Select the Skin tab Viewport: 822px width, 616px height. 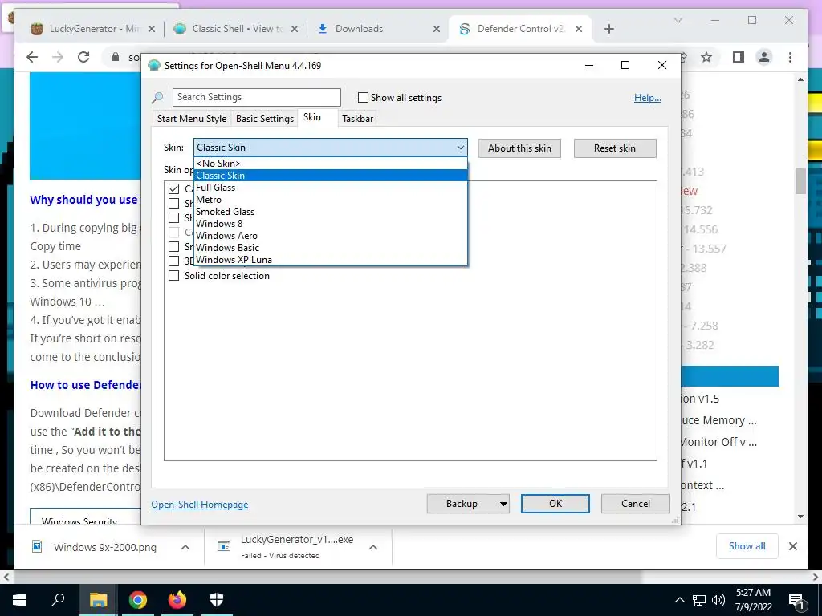[312, 117]
